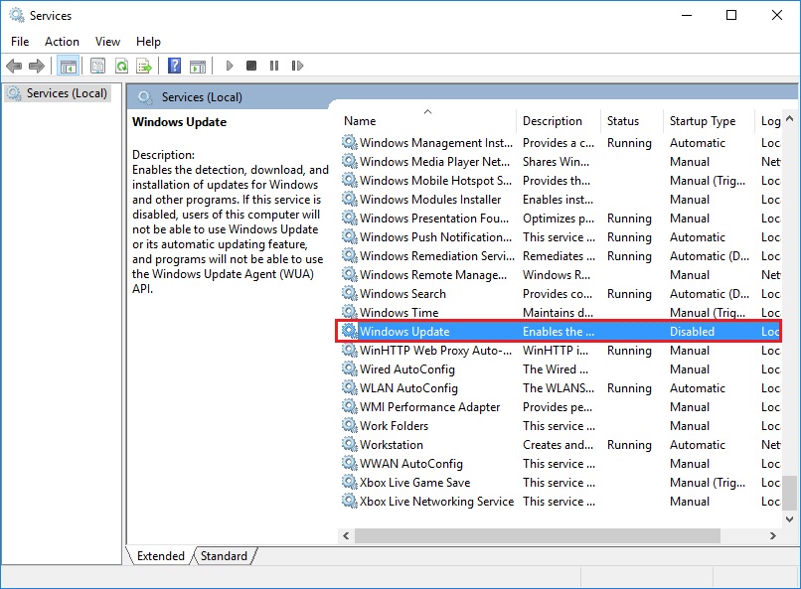This screenshot has width=801, height=589.
Task: Click Stop Service square icon
Action: coord(251,66)
